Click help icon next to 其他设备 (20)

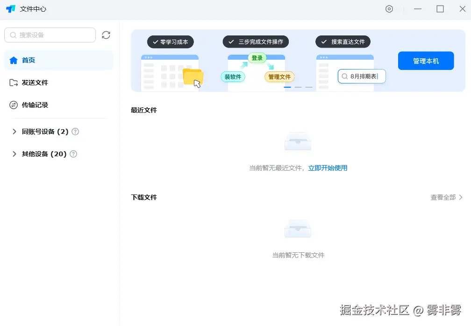pos(73,154)
